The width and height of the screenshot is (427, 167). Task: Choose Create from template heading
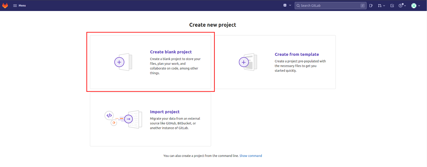[297, 54]
